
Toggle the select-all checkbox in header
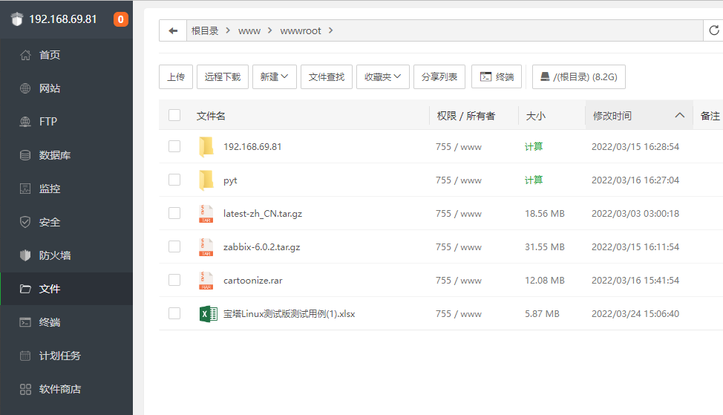tap(174, 115)
